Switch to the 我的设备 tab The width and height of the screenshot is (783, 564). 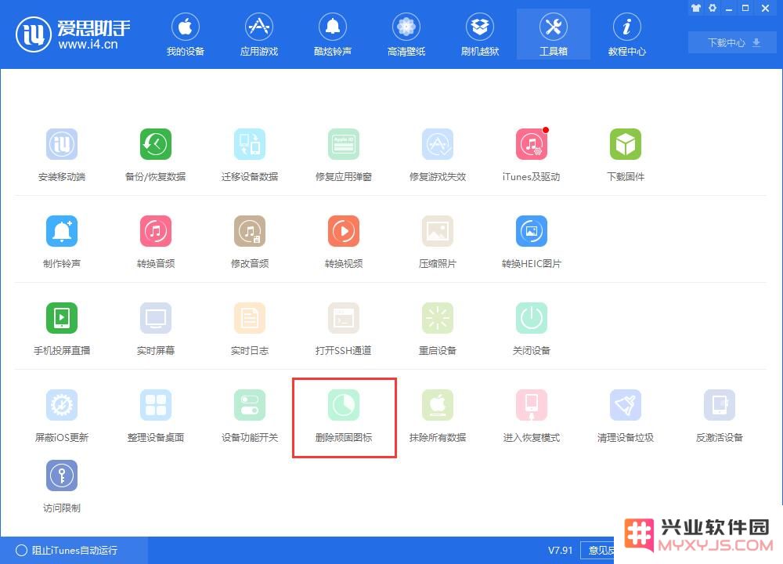coord(186,34)
